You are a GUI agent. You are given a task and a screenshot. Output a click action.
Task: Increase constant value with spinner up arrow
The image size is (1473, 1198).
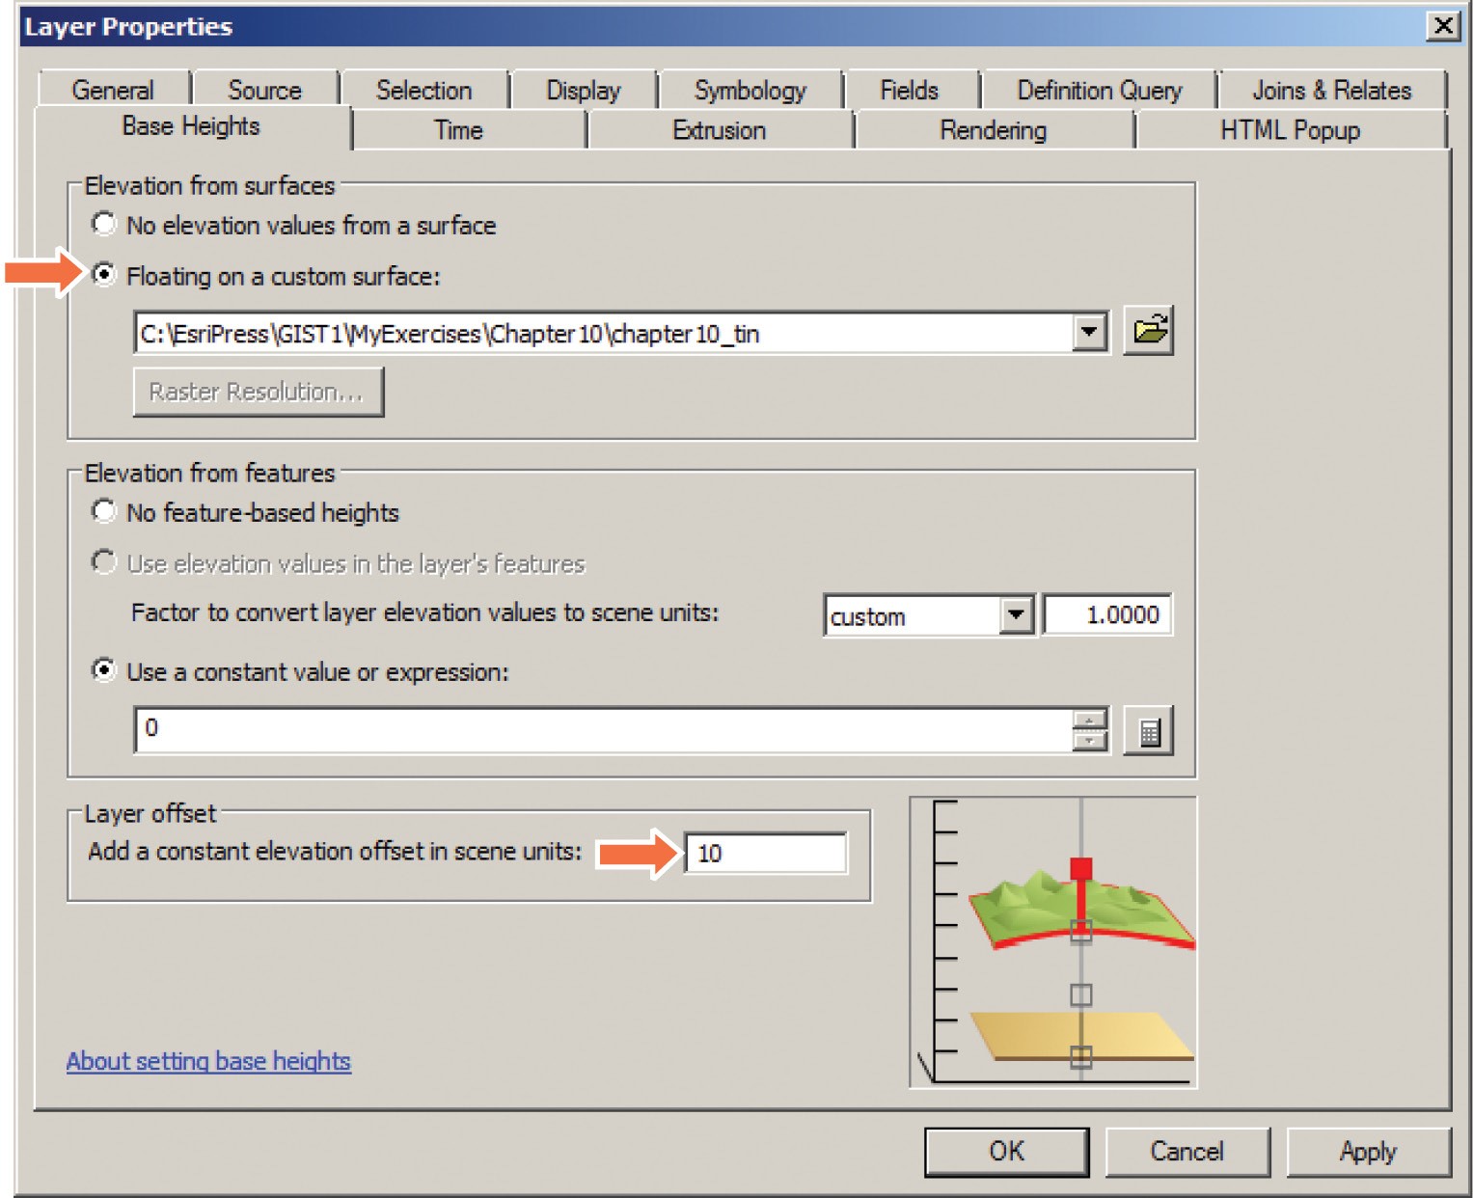click(1089, 720)
